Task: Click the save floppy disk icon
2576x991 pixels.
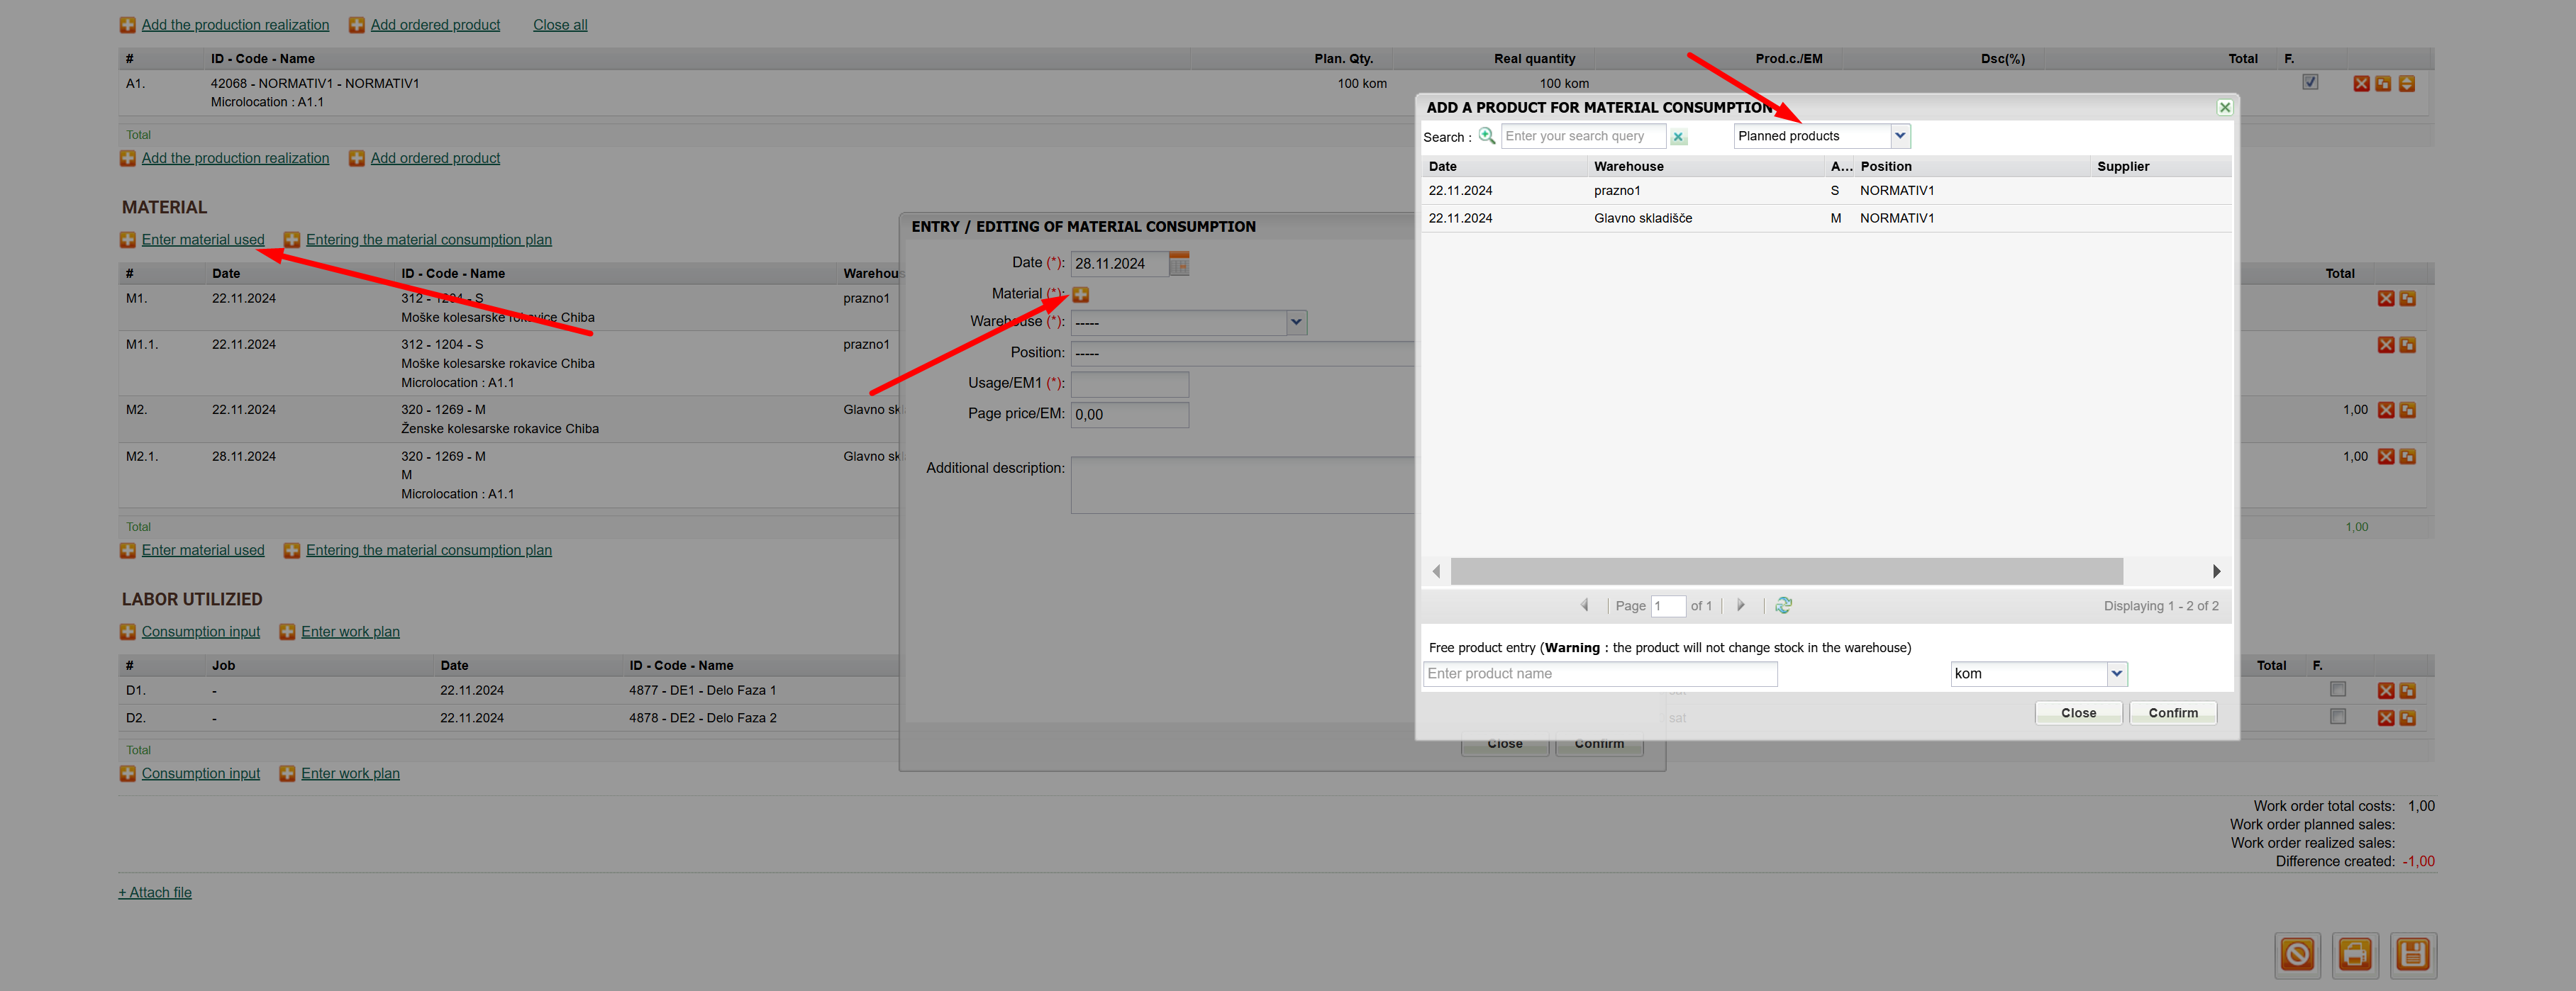Action: pos(2412,954)
